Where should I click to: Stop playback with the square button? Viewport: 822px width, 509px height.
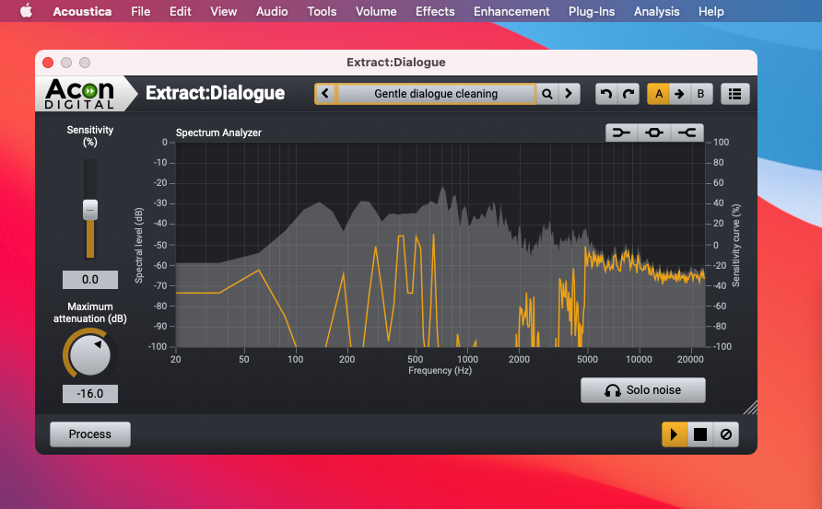(700, 434)
